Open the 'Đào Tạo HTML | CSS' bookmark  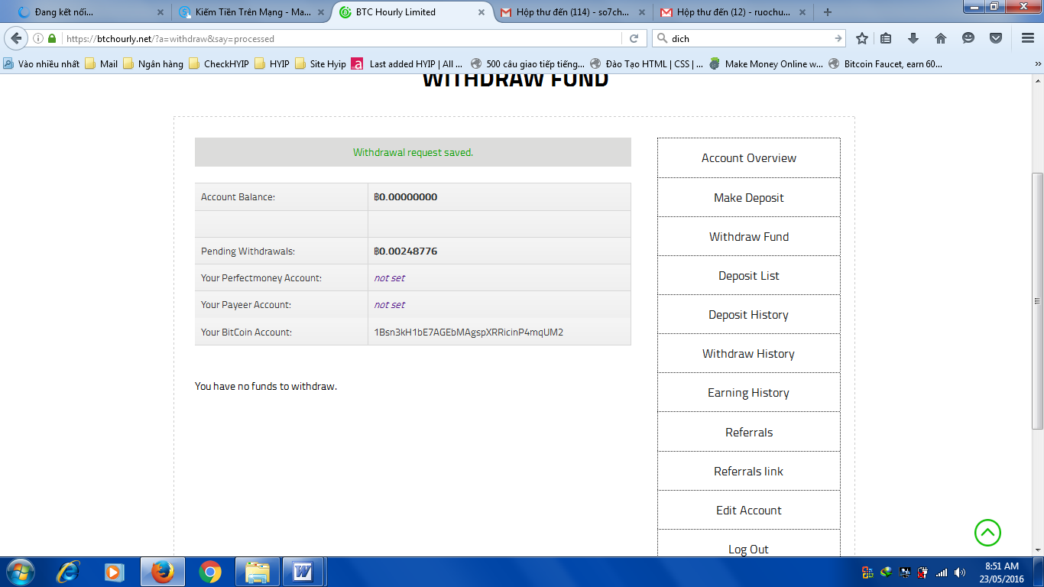[647, 64]
